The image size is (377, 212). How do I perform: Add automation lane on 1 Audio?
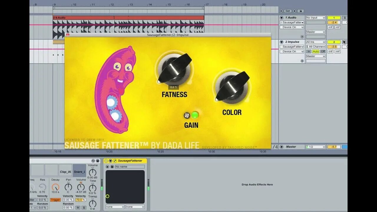(x=302, y=37)
